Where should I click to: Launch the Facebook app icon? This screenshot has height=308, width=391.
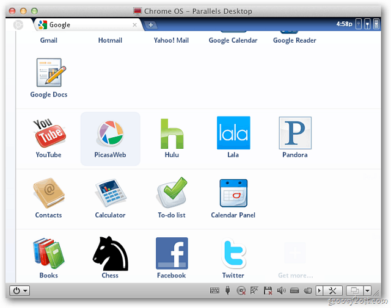point(172,253)
